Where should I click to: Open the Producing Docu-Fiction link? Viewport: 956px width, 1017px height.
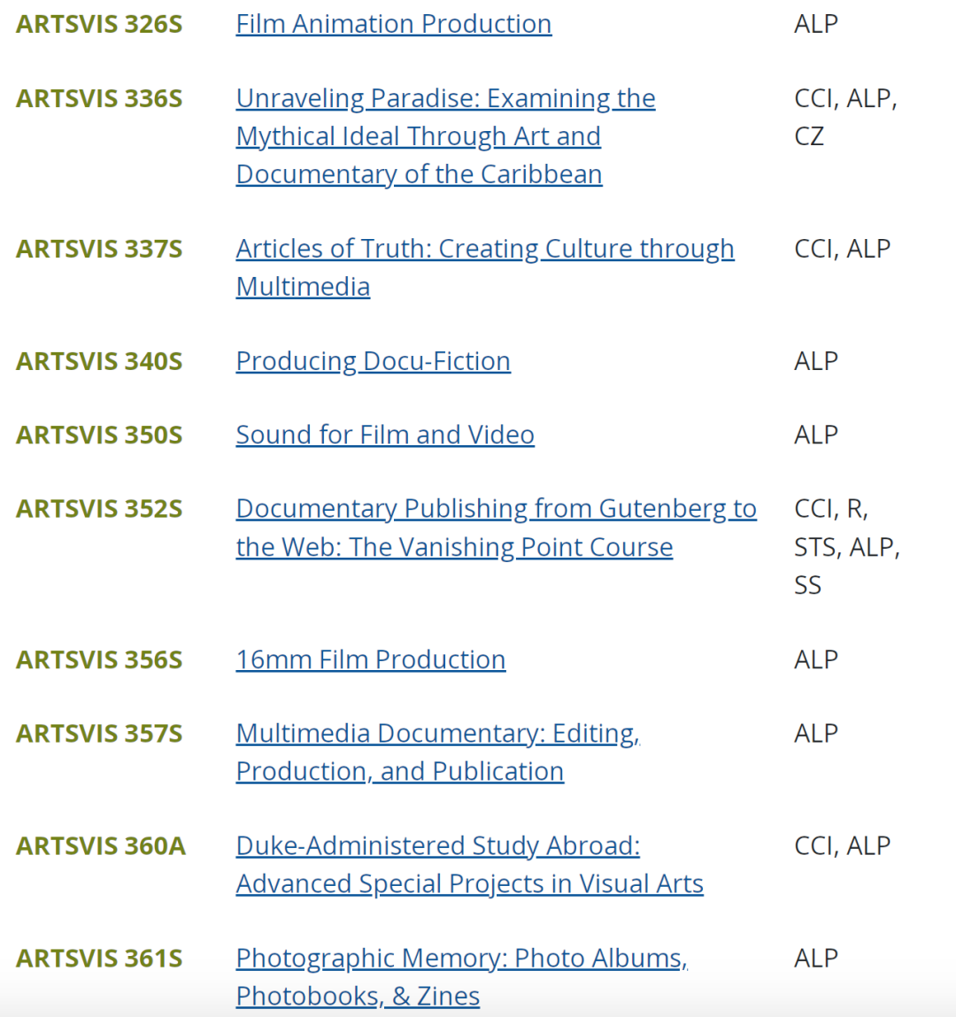pyautogui.click(x=373, y=361)
